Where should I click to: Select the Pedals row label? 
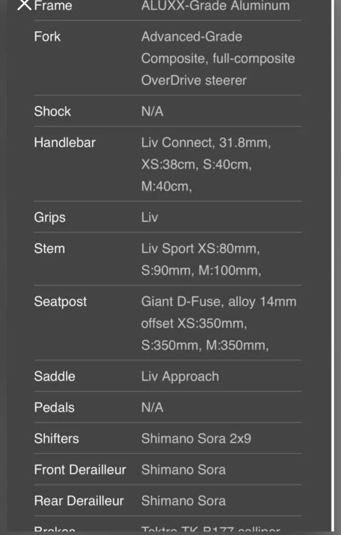pyautogui.click(x=54, y=408)
